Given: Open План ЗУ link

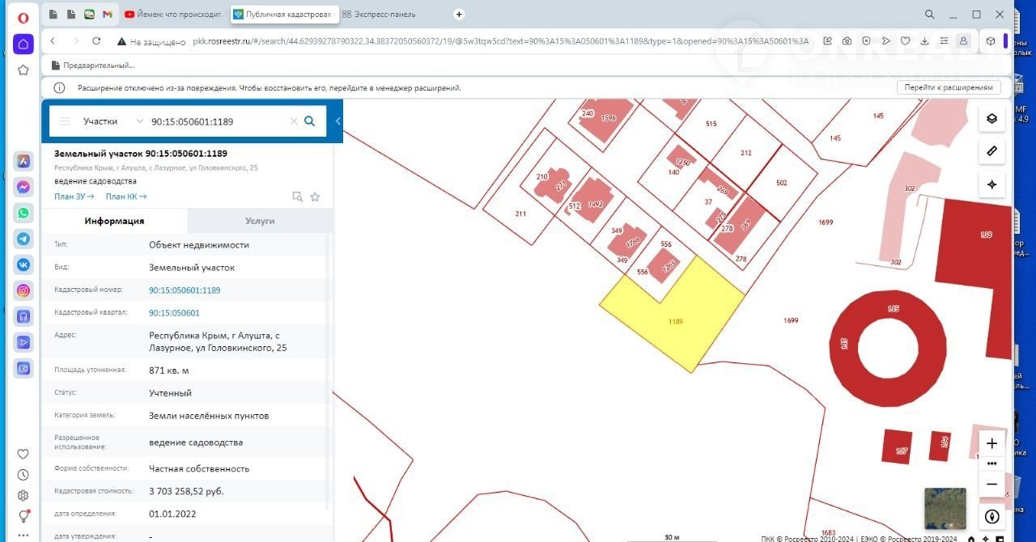Looking at the screenshot, I should tap(74, 197).
